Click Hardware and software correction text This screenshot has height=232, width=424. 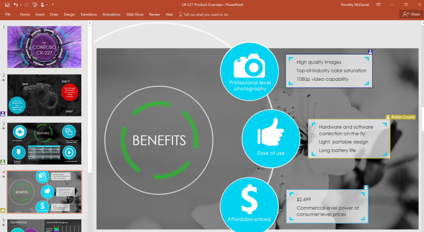(x=346, y=130)
